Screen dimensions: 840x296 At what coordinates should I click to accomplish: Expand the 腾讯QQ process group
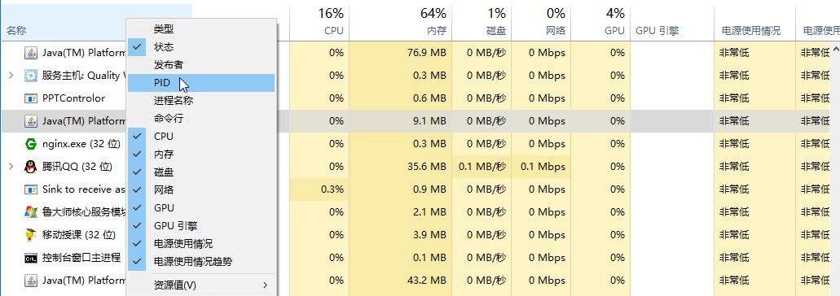(11, 167)
